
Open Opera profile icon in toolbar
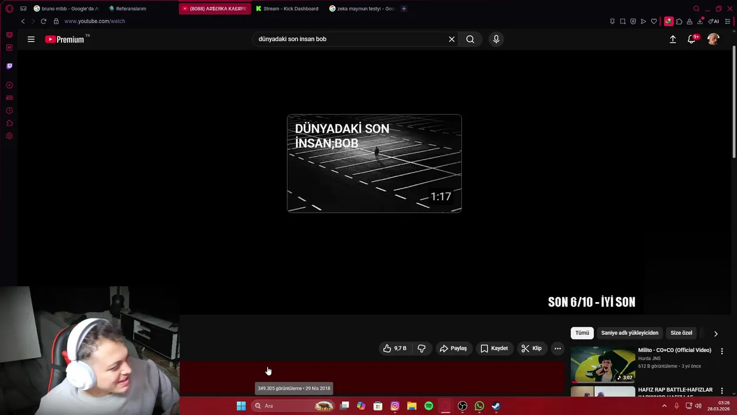689,21
